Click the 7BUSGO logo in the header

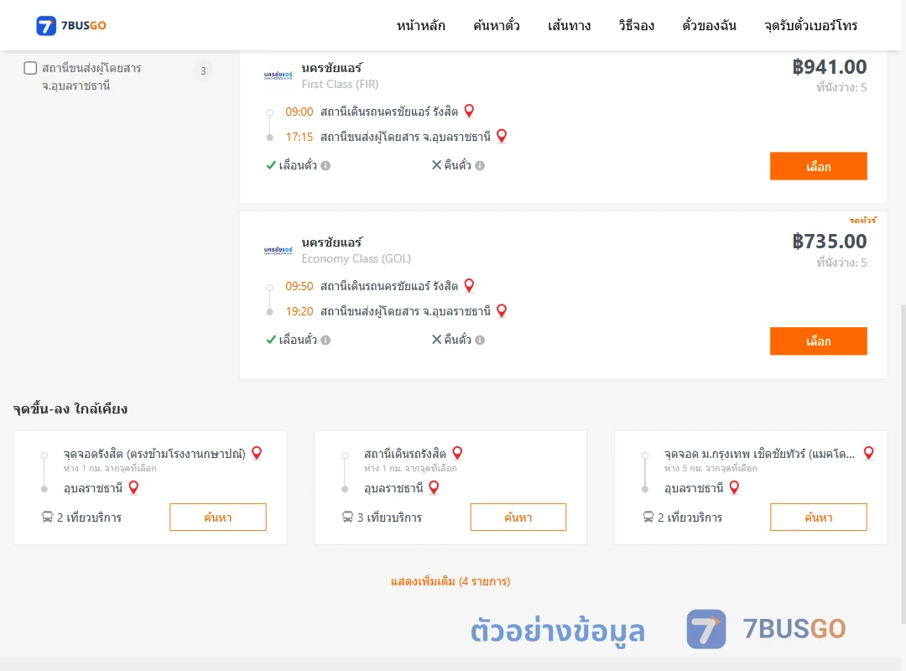point(70,25)
